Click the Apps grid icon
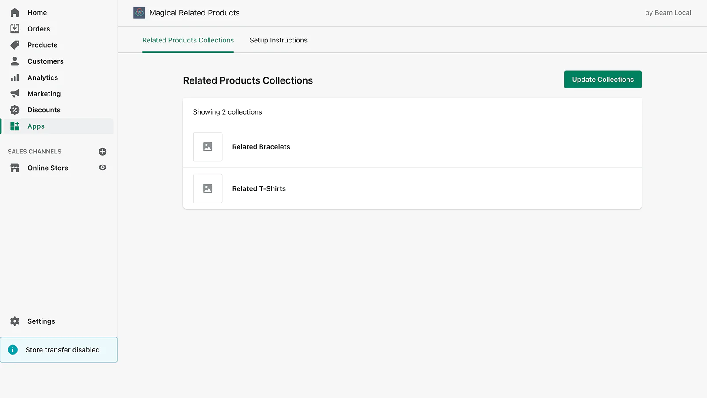The height and width of the screenshot is (398, 707). pyautogui.click(x=15, y=126)
